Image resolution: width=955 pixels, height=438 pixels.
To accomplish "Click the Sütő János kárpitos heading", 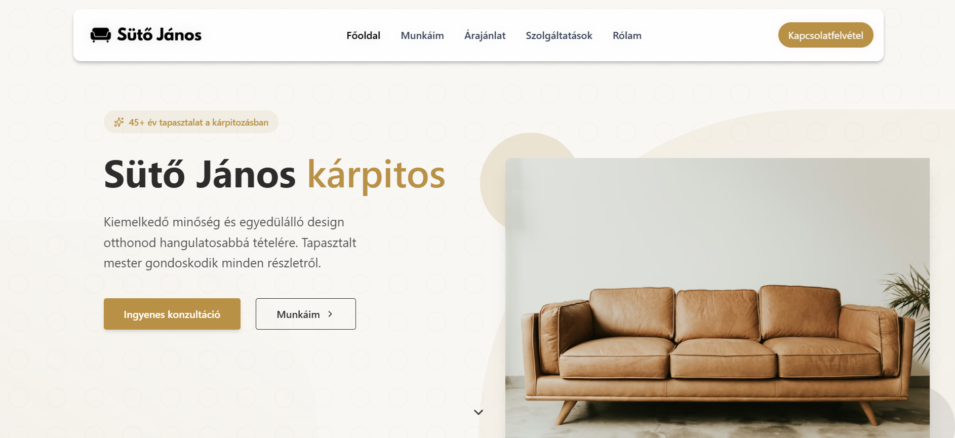I will click(274, 175).
